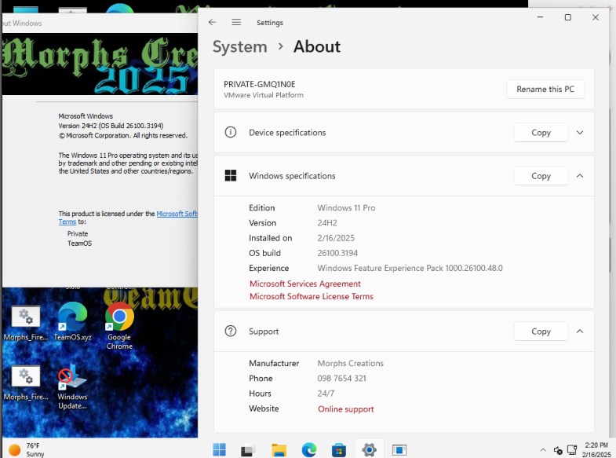The height and width of the screenshot is (458, 616).
Task: Maximize the Settings window
Action: [x=567, y=17]
